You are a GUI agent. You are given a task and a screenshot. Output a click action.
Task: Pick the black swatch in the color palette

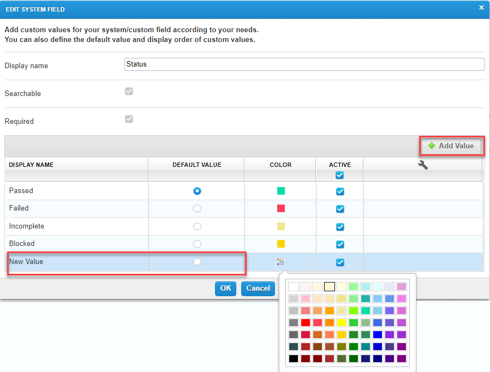tap(294, 358)
